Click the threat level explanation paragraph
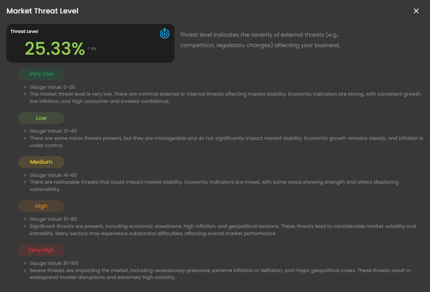 260,40
